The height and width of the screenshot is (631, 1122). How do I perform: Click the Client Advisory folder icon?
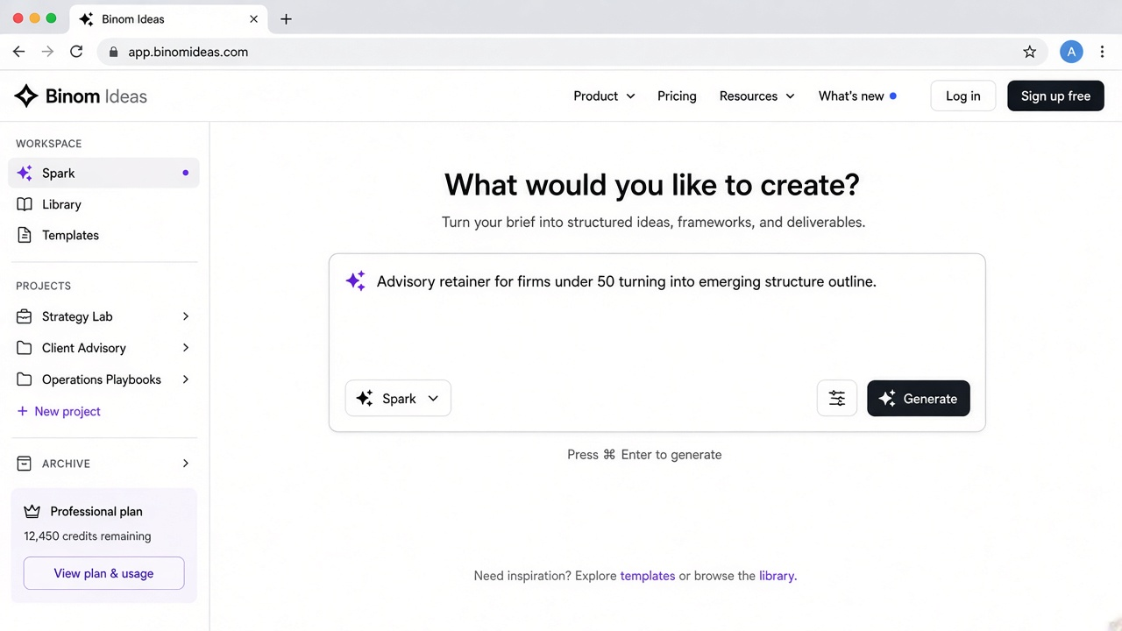(25, 348)
